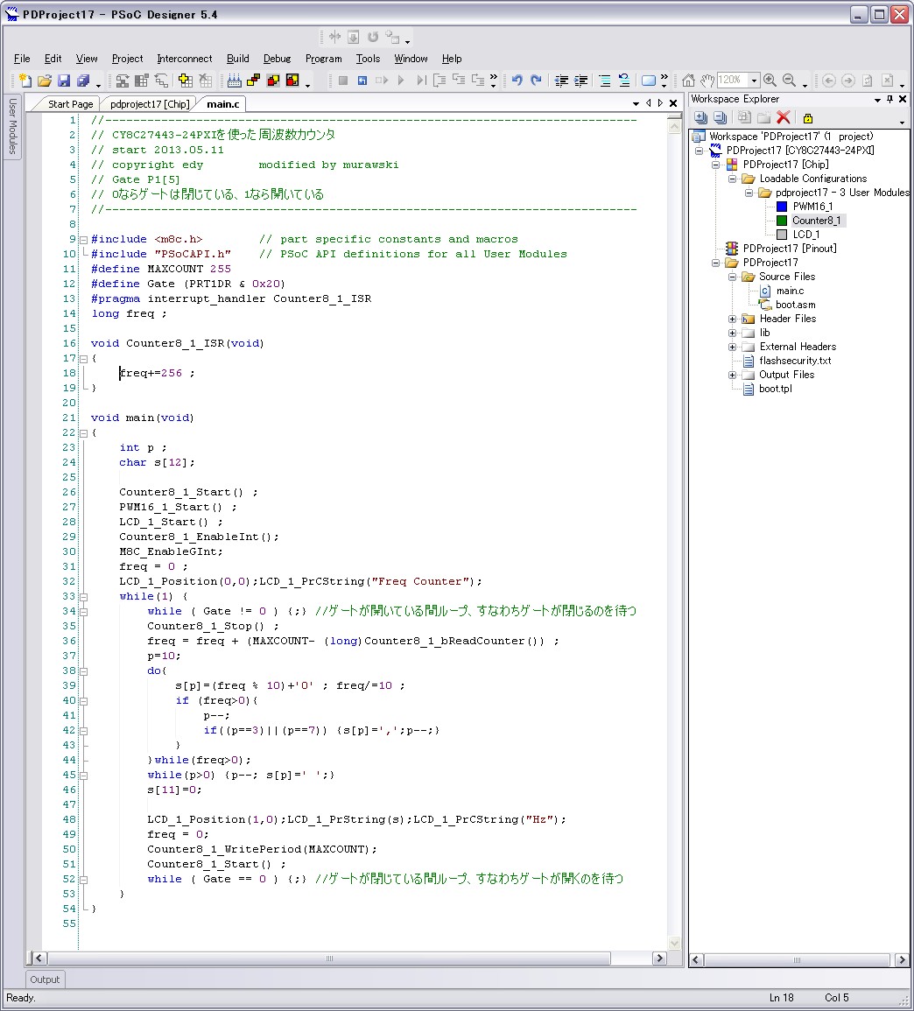Click the yellow padlock icon in Workspace Explorer
Viewport: 914px width, 1011px height.
pyautogui.click(x=807, y=117)
